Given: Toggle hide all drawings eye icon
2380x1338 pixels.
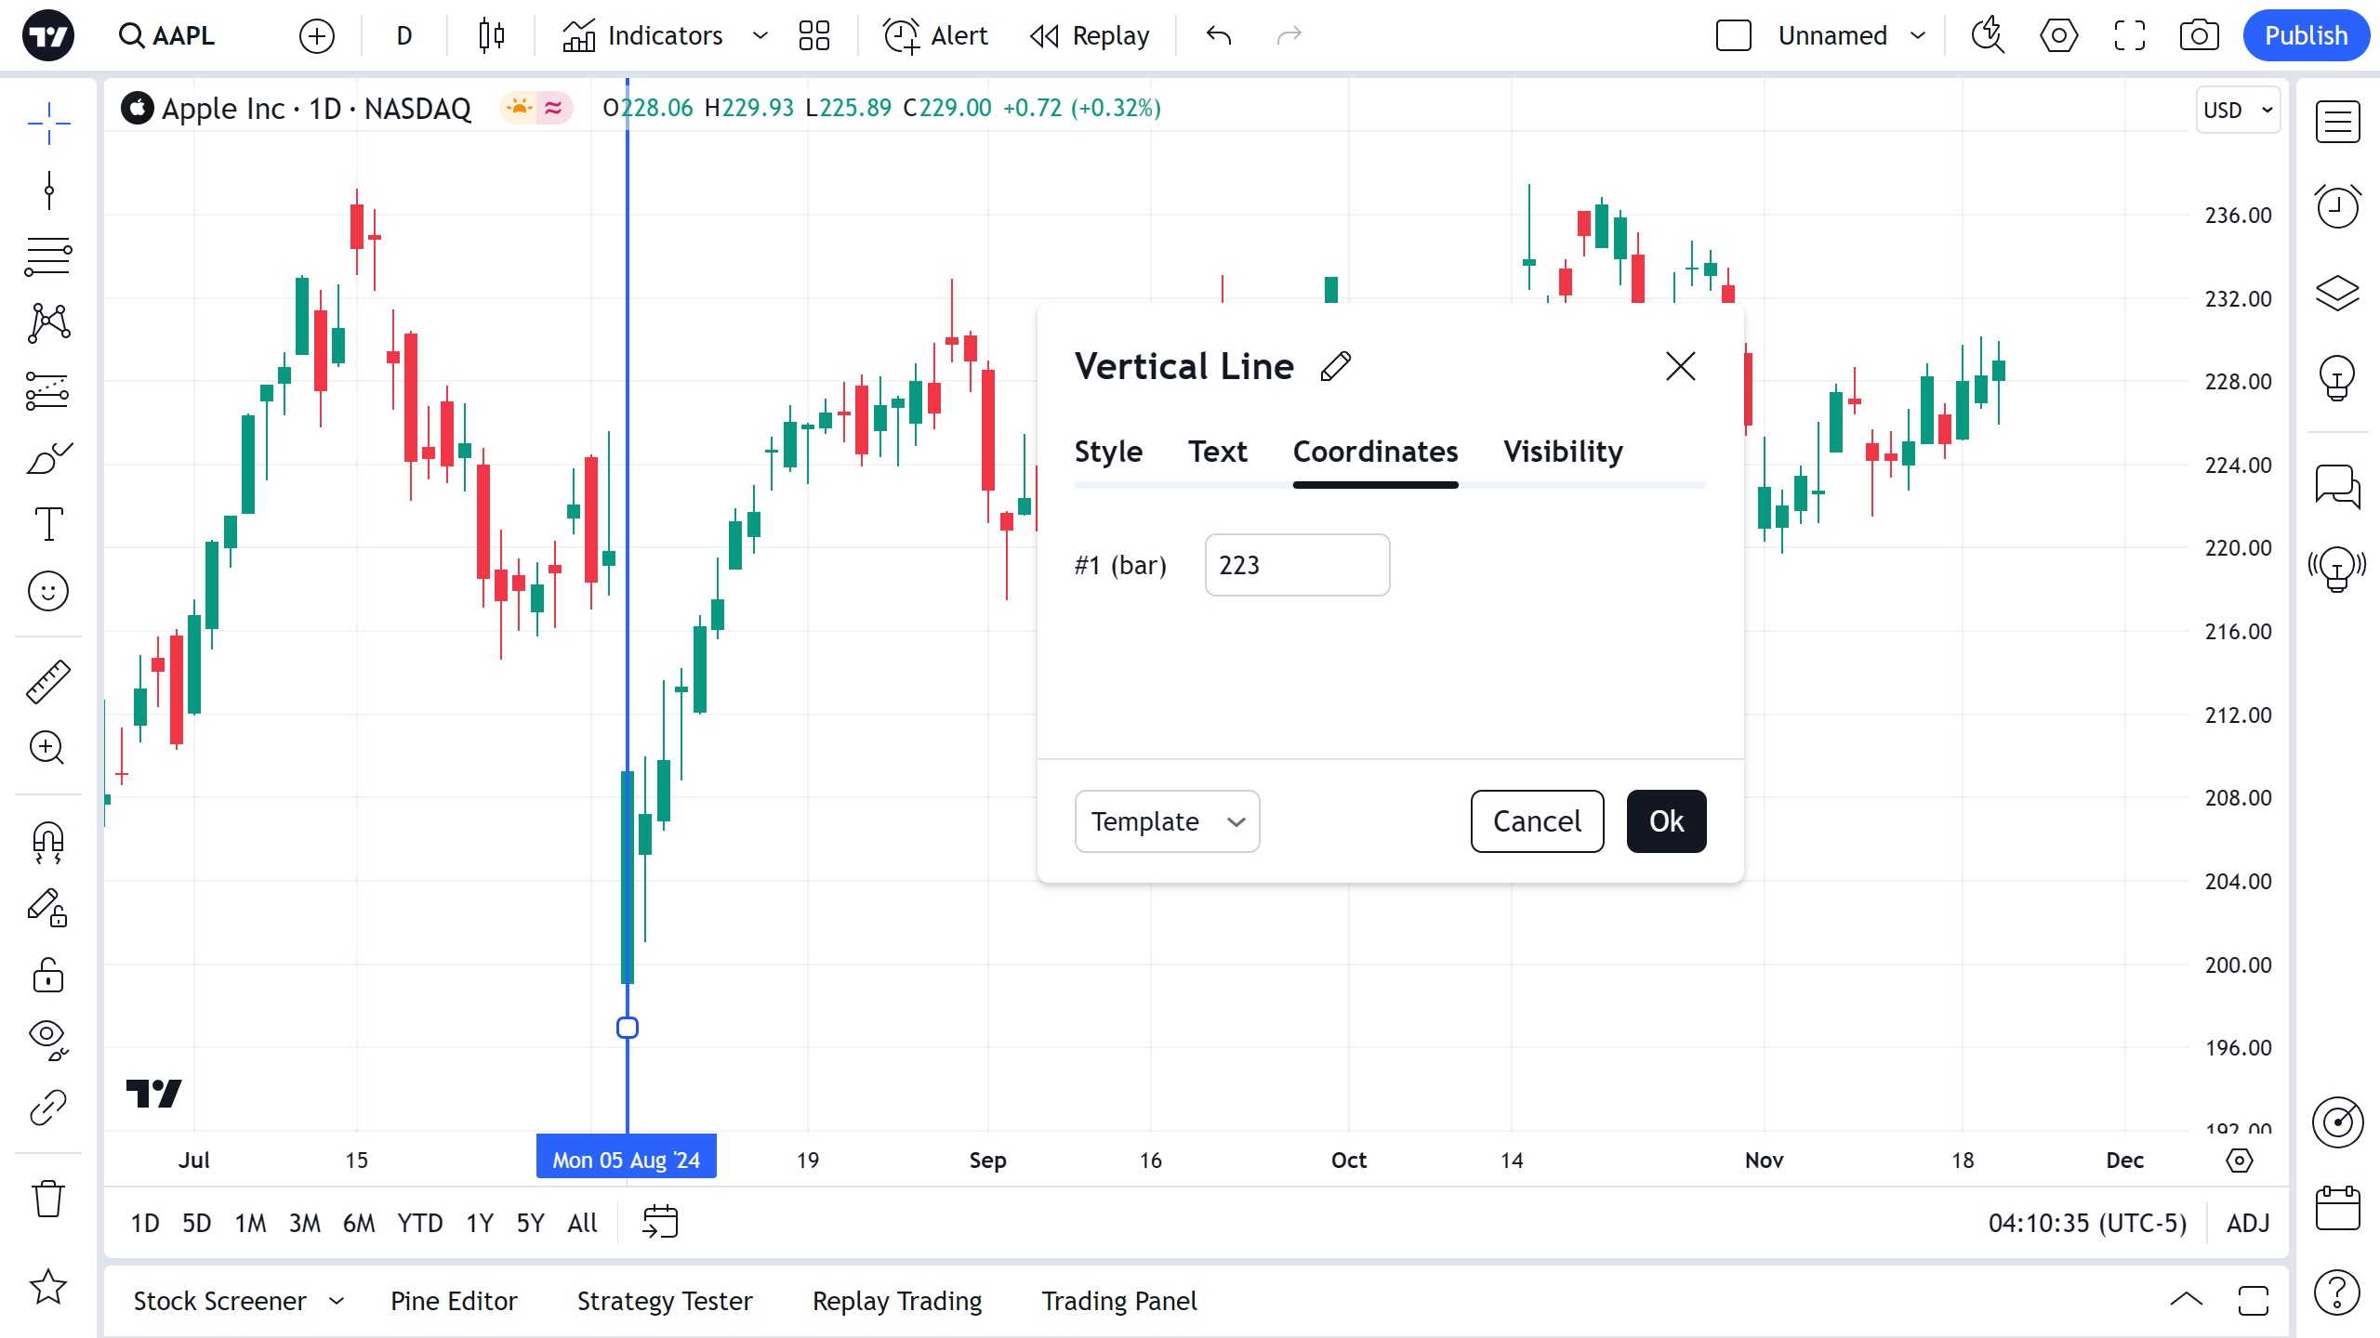Looking at the screenshot, I should (x=47, y=1039).
